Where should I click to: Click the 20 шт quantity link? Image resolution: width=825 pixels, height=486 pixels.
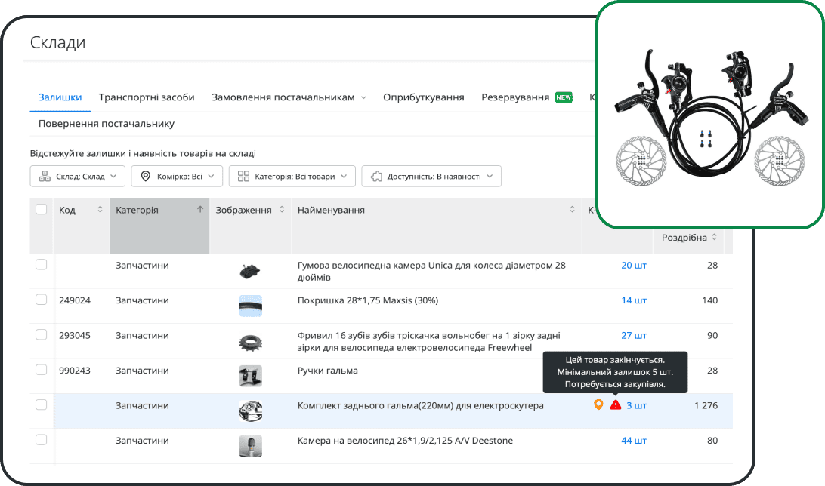(633, 265)
